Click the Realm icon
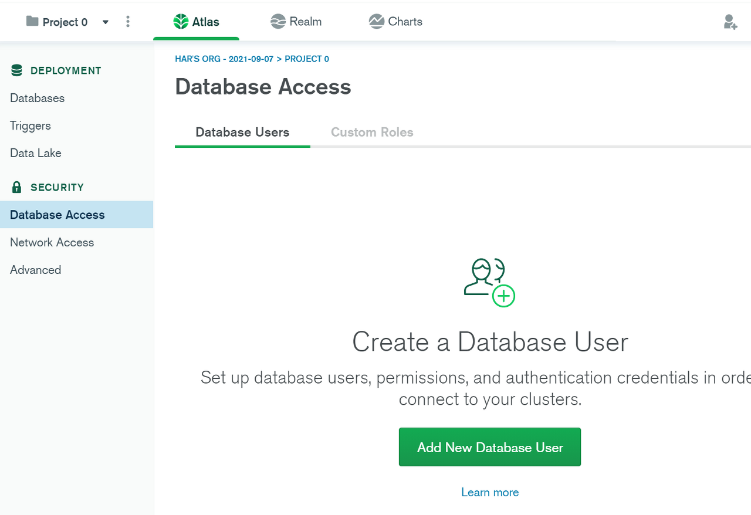Viewport: 751px width, 515px height. pos(278,22)
